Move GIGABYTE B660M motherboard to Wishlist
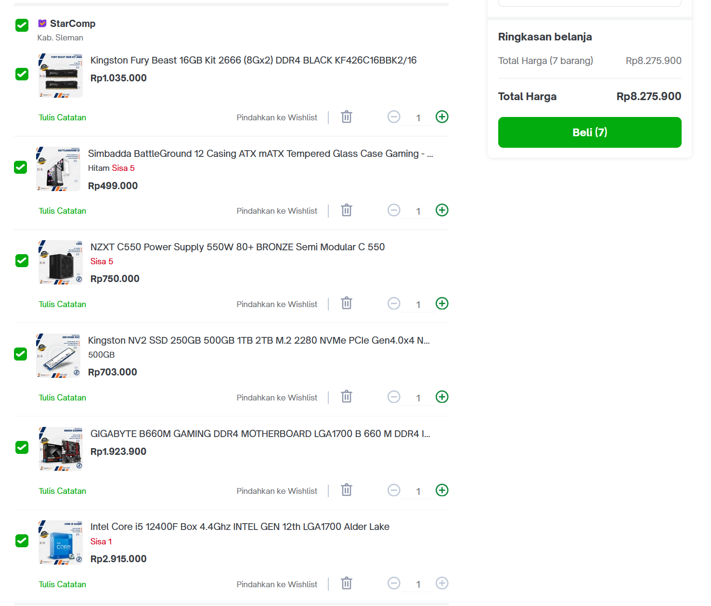711x606 pixels. 277,491
